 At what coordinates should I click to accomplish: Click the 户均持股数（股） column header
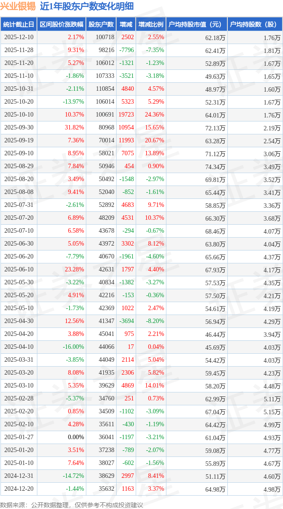(255, 24)
